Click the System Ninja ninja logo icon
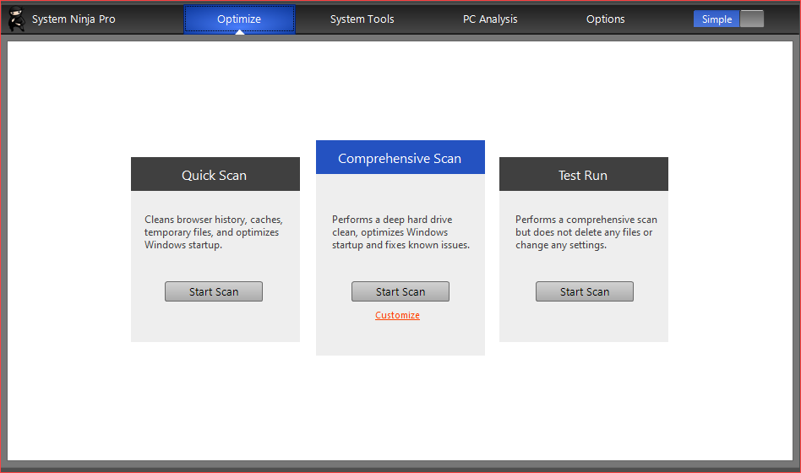The image size is (801, 473). pyautogui.click(x=17, y=19)
